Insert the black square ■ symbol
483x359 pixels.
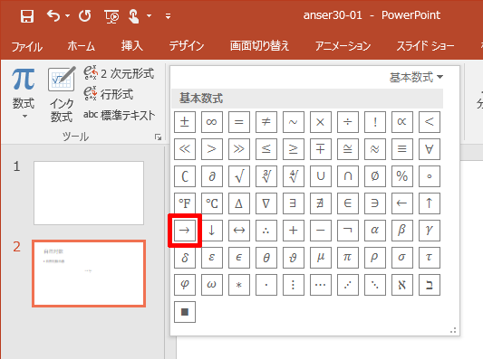(x=185, y=312)
